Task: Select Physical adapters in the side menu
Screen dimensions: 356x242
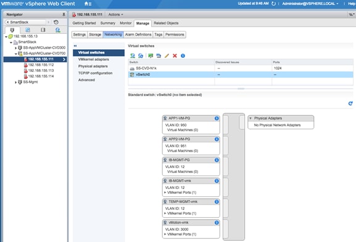Action: (x=93, y=66)
